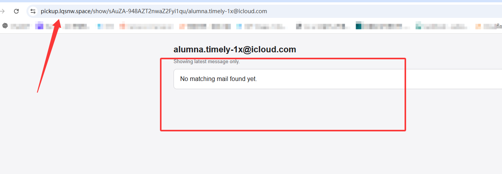Screen dimensions: 502x174
Task: Open the purple favicon bookmark
Action: coord(39,26)
